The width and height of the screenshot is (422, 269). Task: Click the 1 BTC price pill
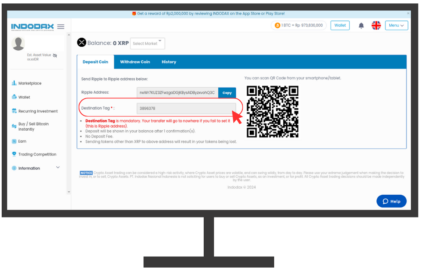[299, 25]
